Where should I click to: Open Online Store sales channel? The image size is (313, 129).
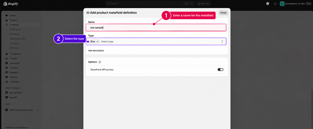point(16,93)
